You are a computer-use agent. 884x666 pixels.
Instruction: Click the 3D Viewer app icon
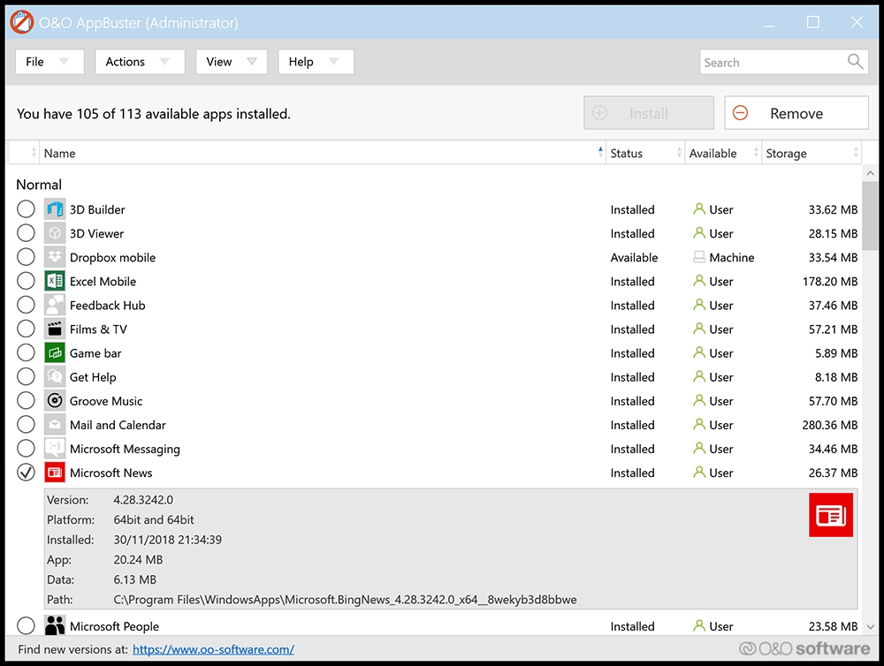(x=55, y=233)
